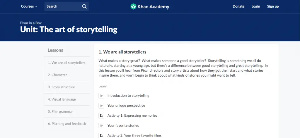Click the Khan Academy leaf logo
This screenshot has height=138, width=300.
pos(133,6)
